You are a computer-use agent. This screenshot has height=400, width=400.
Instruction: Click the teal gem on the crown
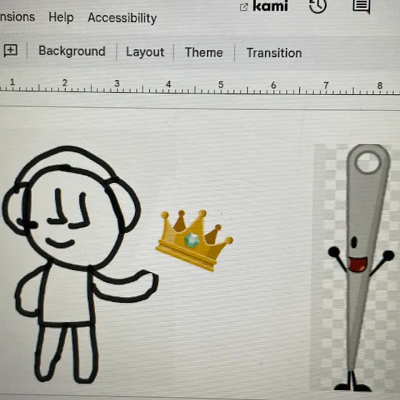[191, 240]
